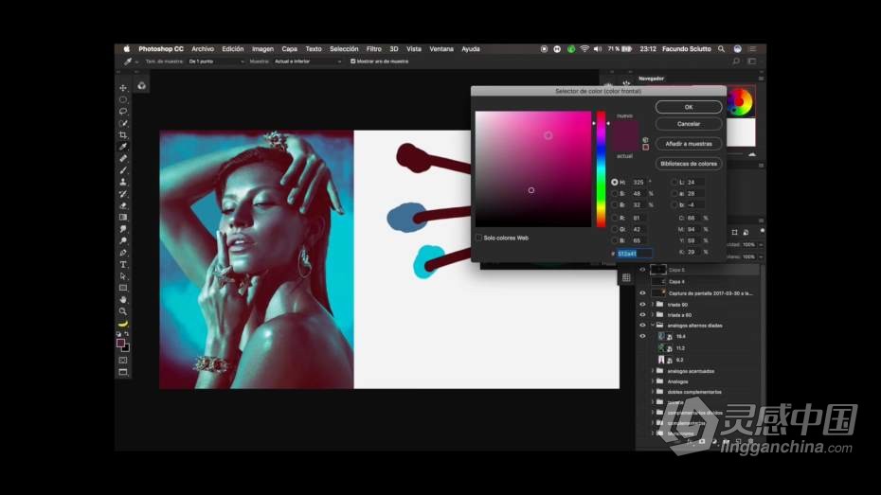Image resolution: width=881 pixels, height=495 pixels.
Task: Select the Eraser tool
Action: pyautogui.click(x=123, y=206)
